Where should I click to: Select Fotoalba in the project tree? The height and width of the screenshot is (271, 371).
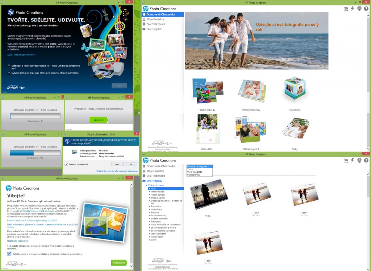tap(155, 213)
